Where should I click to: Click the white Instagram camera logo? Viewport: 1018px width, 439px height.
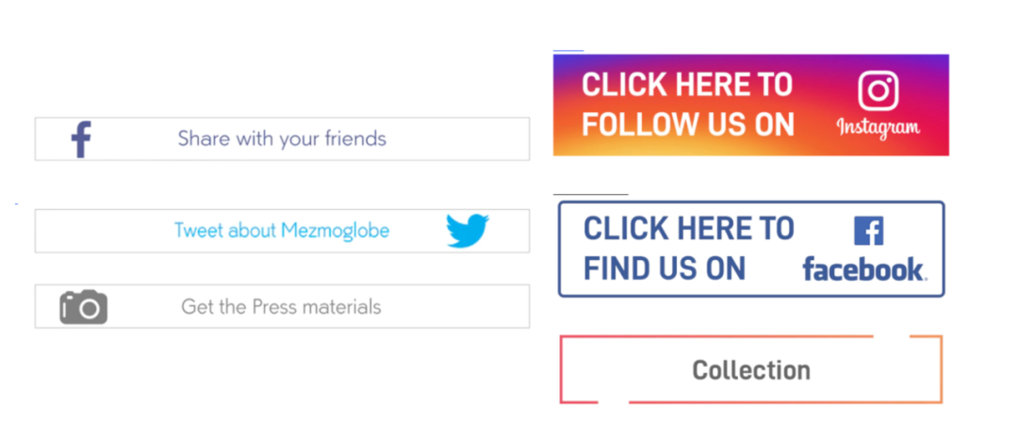[x=878, y=90]
